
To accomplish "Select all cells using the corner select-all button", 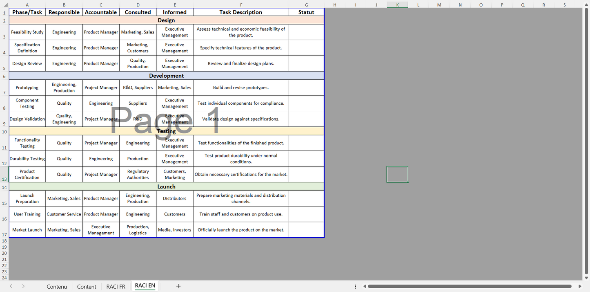I will tap(4, 5).
